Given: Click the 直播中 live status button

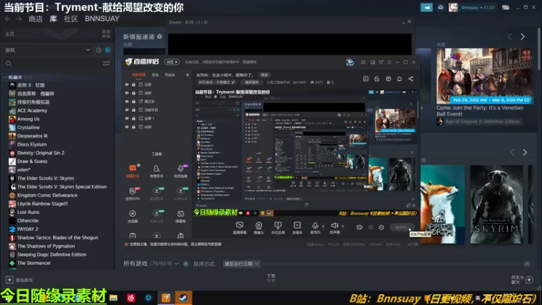Looking at the screenshot, I should (x=401, y=227).
